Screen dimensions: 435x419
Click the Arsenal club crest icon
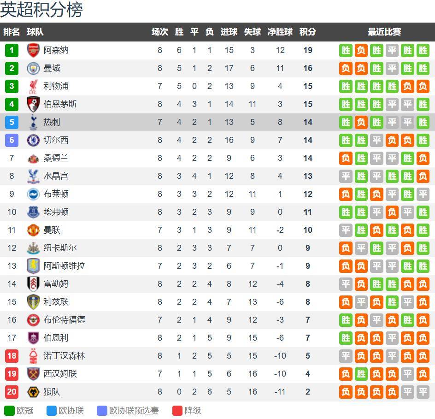33,50
